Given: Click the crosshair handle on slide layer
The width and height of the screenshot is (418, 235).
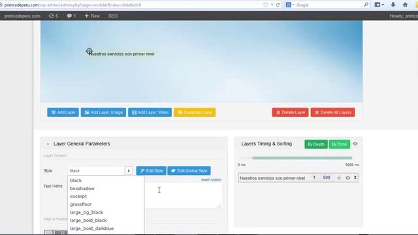Looking at the screenshot, I should [x=89, y=51].
